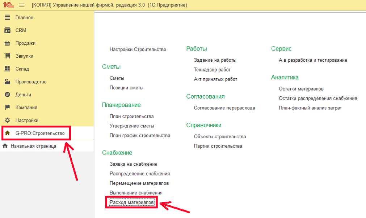Open Расход материалов link
Screen dimensions: 366x218
[x=132, y=203]
